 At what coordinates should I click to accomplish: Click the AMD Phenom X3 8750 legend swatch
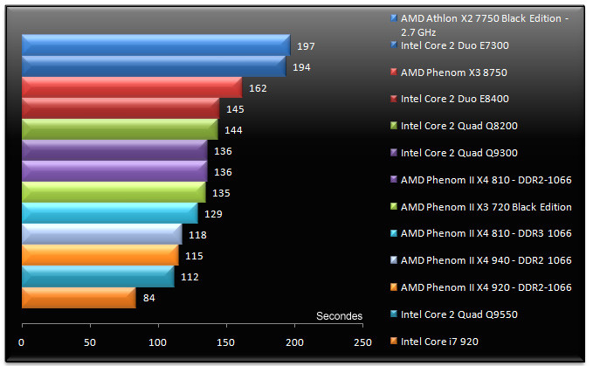point(394,72)
